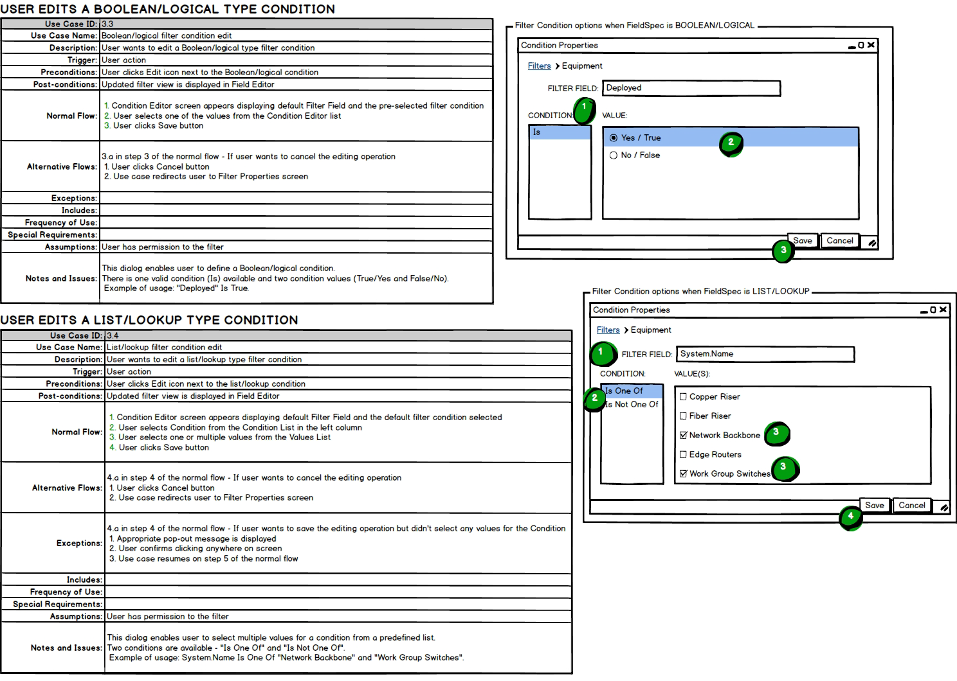Image resolution: width=957 pixels, height=681 pixels.
Task: Click the 'USER EDITS A LIST/LOOKUP TYPE CONDITION' heading
Action: (x=149, y=320)
